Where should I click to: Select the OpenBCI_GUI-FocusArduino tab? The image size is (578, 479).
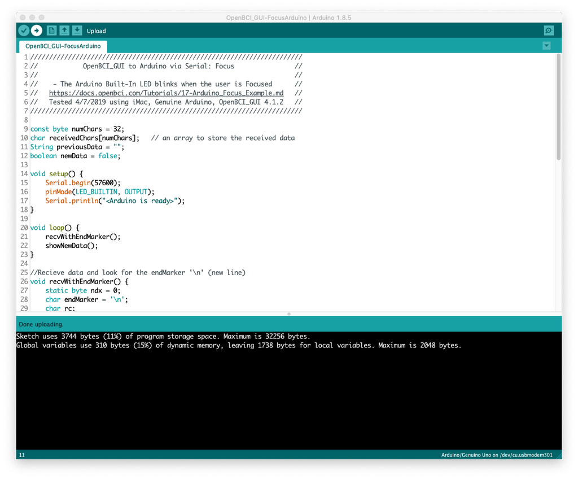click(62, 46)
